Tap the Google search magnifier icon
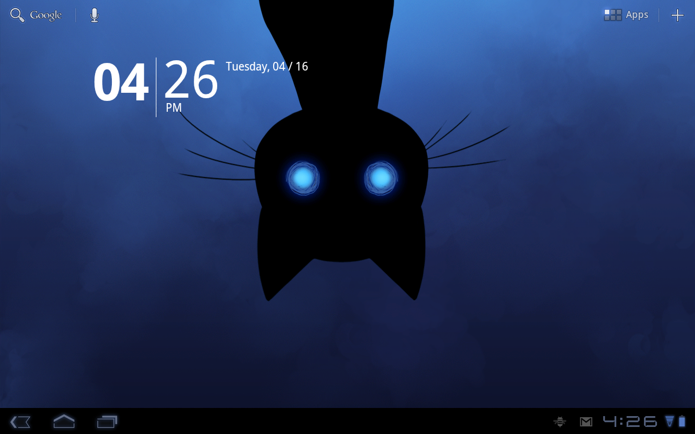This screenshot has height=434, width=695. [17, 15]
